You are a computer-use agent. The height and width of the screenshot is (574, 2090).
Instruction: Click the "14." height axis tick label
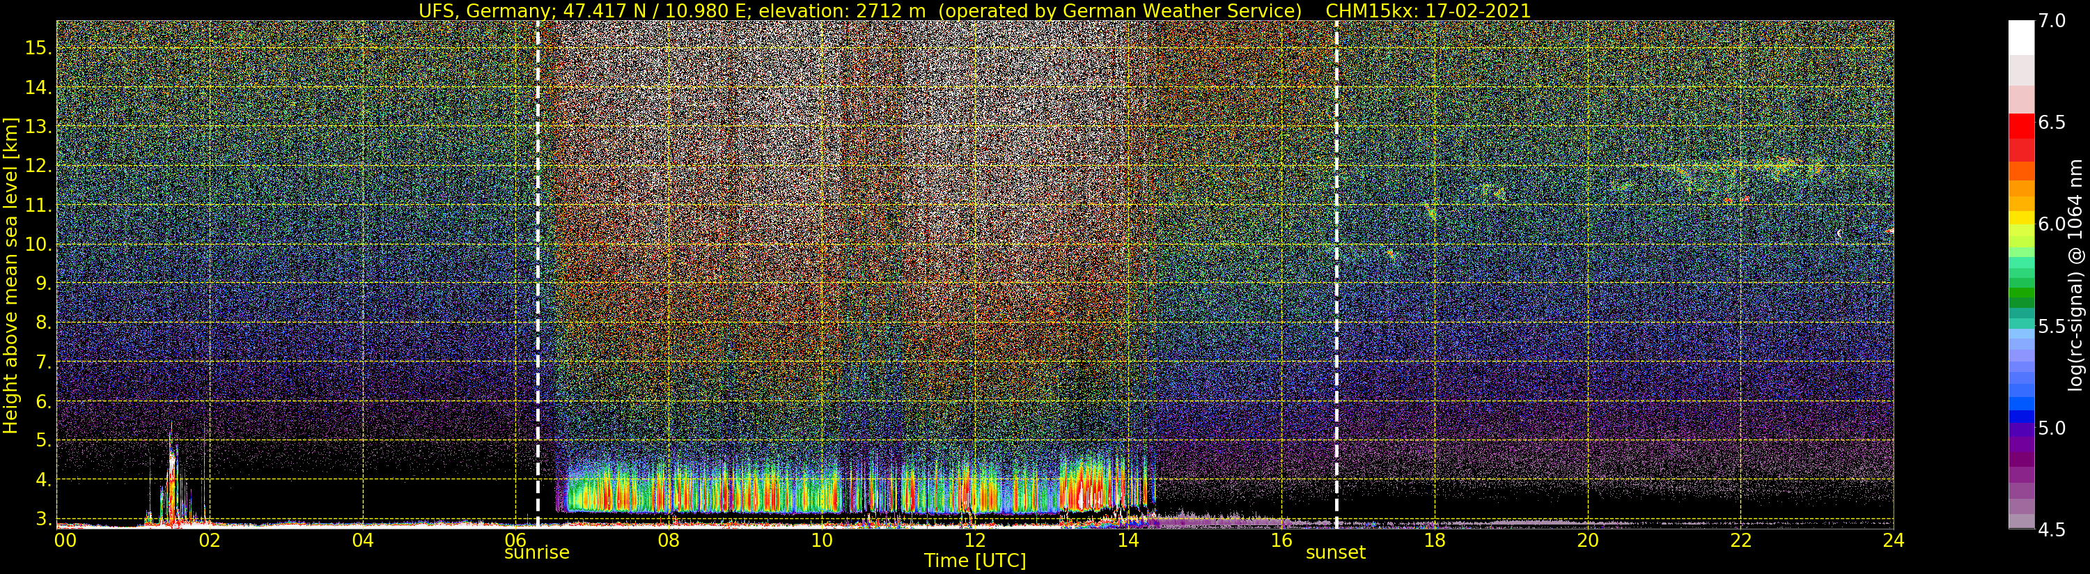(x=38, y=88)
